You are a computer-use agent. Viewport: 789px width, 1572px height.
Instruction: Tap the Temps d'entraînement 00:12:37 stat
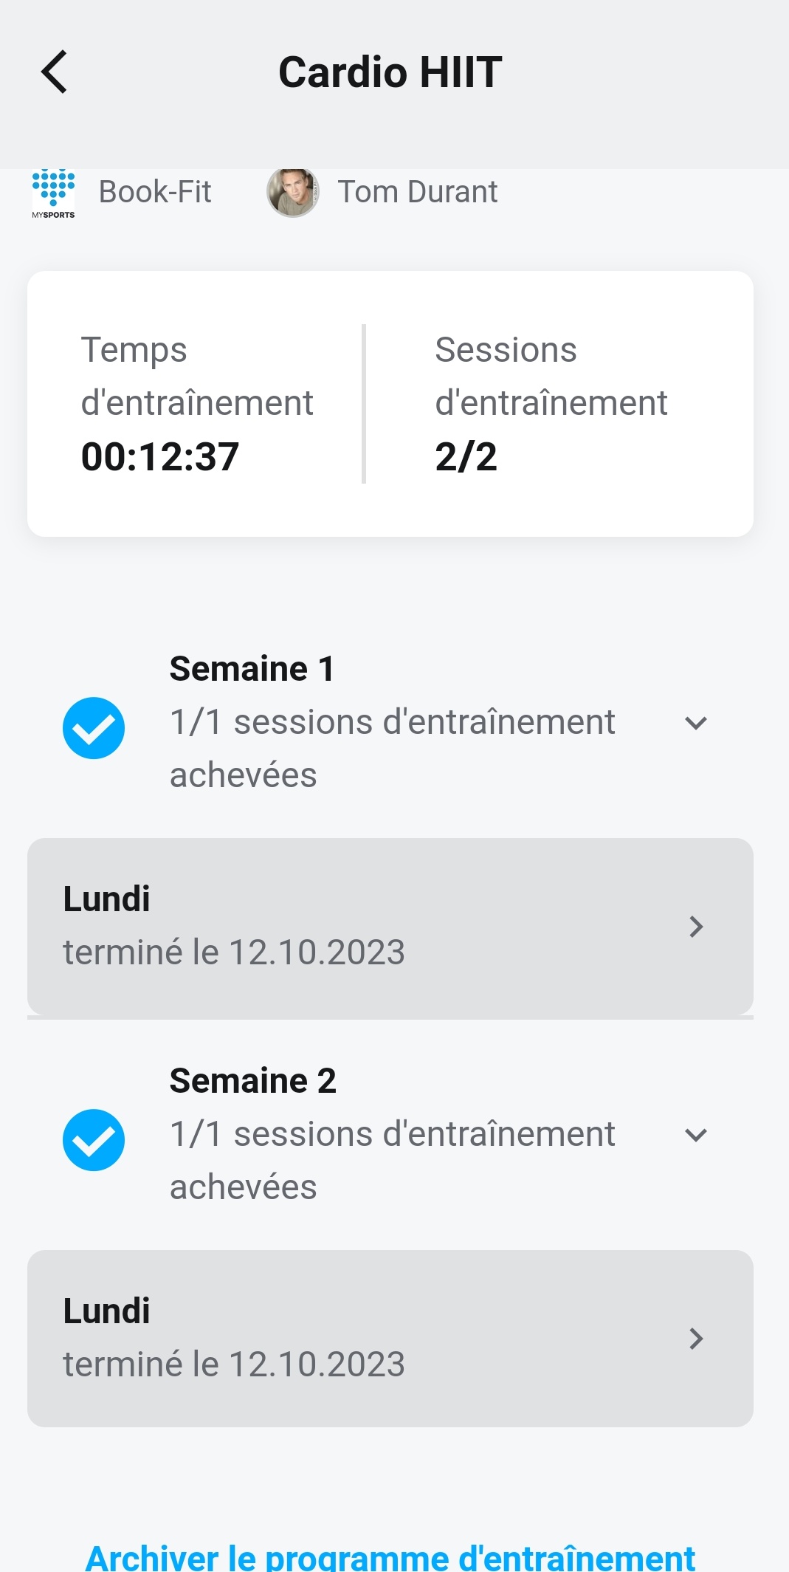(x=197, y=403)
